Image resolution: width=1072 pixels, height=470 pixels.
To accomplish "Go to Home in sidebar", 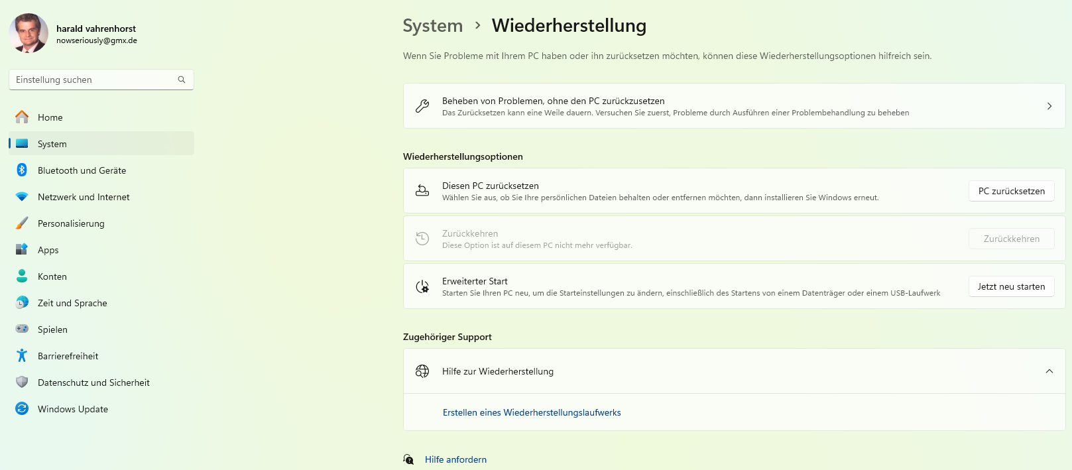I will click(x=101, y=117).
